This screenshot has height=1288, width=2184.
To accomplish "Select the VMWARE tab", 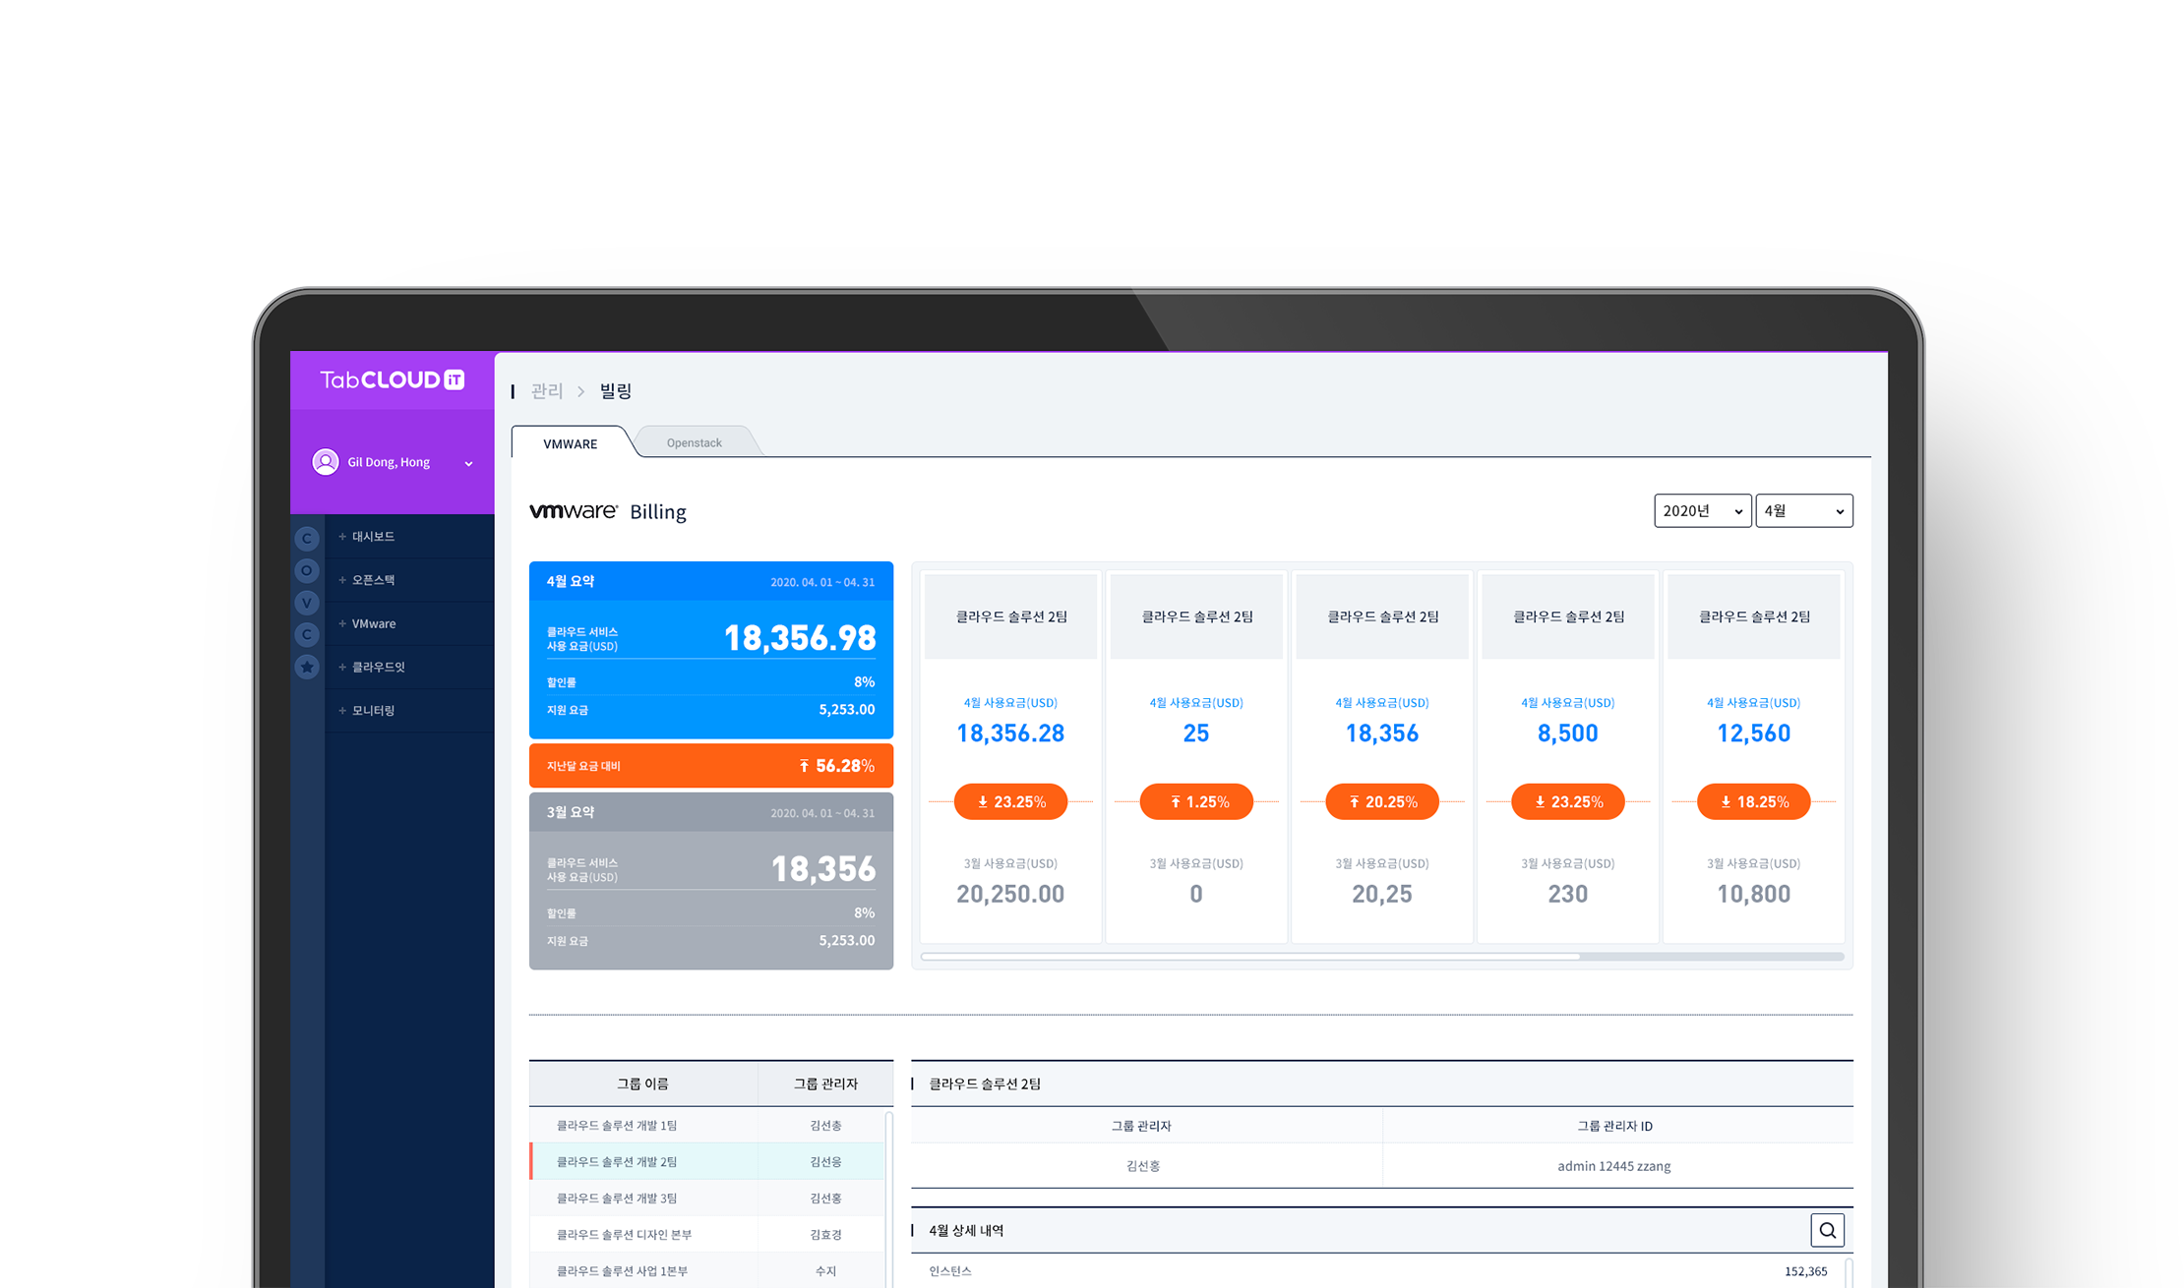I will (x=570, y=443).
